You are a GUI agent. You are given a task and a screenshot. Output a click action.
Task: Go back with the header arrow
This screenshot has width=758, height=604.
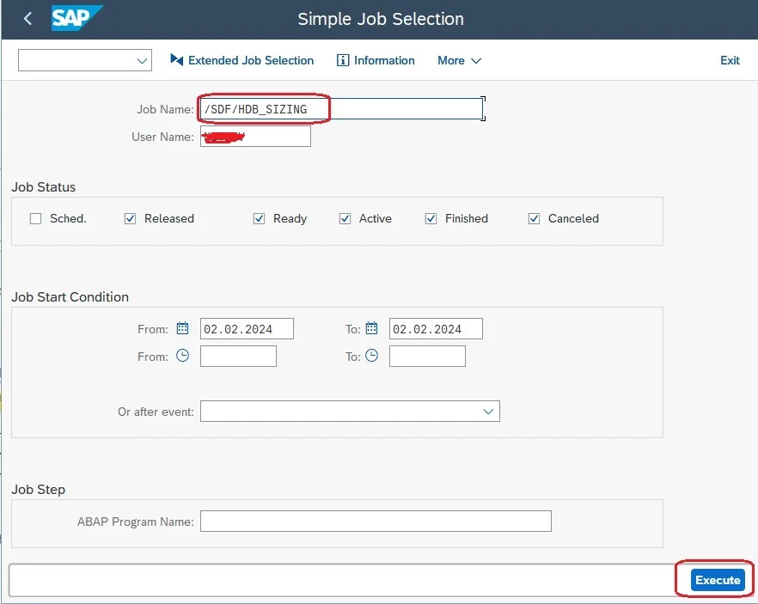pos(28,19)
